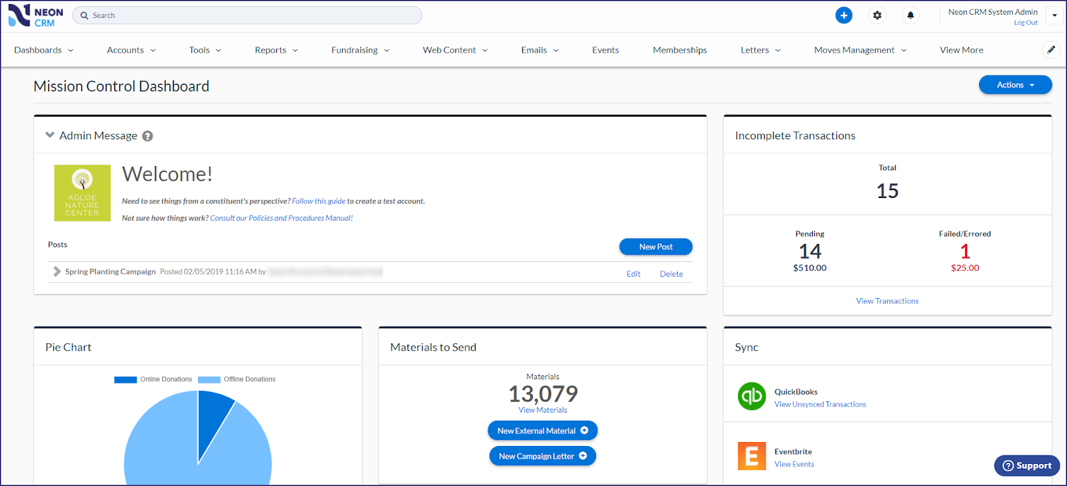Click the Neon CRM logo
The height and width of the screenshot is (486, 1067).
coord(35,16)
